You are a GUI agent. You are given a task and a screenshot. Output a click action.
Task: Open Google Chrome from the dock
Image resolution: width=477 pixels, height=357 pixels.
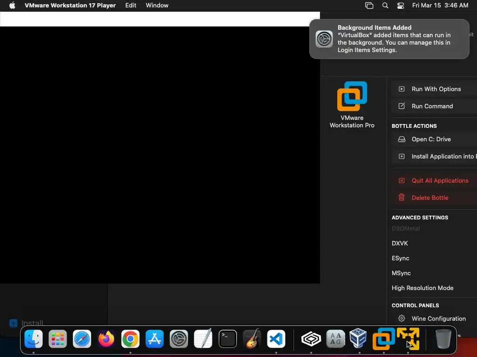coord(130,339)
